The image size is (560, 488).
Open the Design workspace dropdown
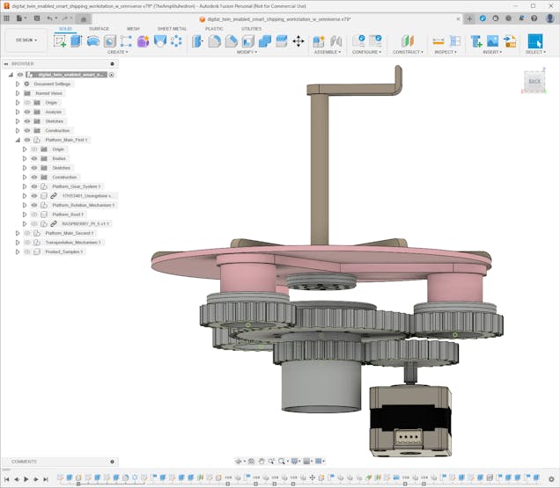coord(24,40)
